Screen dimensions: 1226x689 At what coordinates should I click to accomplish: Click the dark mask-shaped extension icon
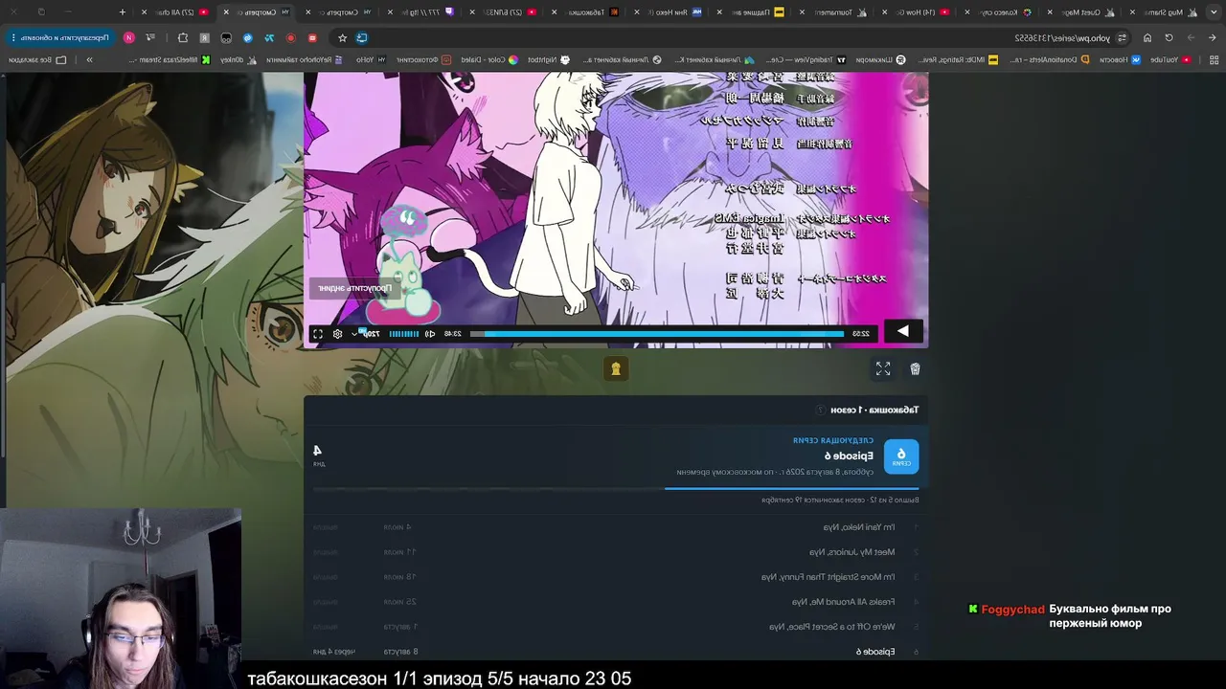click(226, 38)
